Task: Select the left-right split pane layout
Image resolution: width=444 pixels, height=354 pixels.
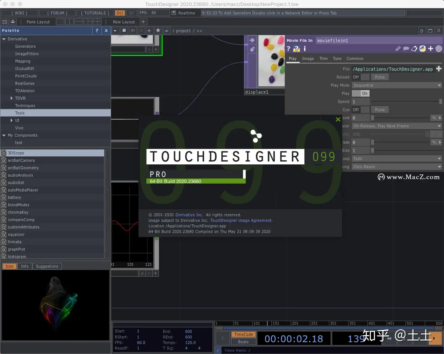Action: point(69,22)
